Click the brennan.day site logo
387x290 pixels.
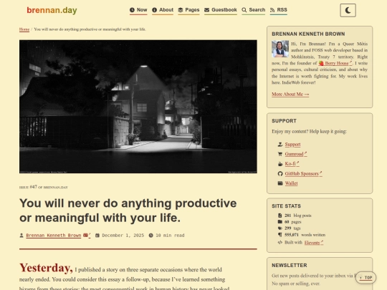click(x=52, y=10)
